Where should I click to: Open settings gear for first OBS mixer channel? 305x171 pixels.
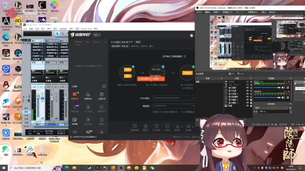(x=288, y=88)
